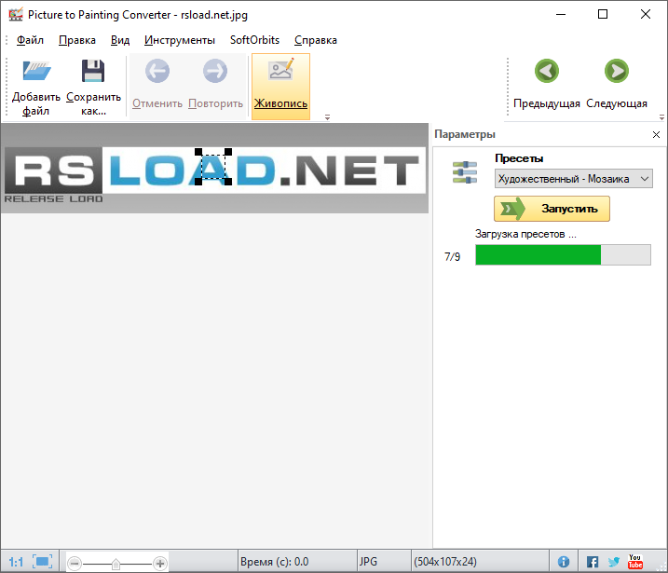Click the zoom slider thumb
This screenshot has width=668, height=573.
[116, 564]
